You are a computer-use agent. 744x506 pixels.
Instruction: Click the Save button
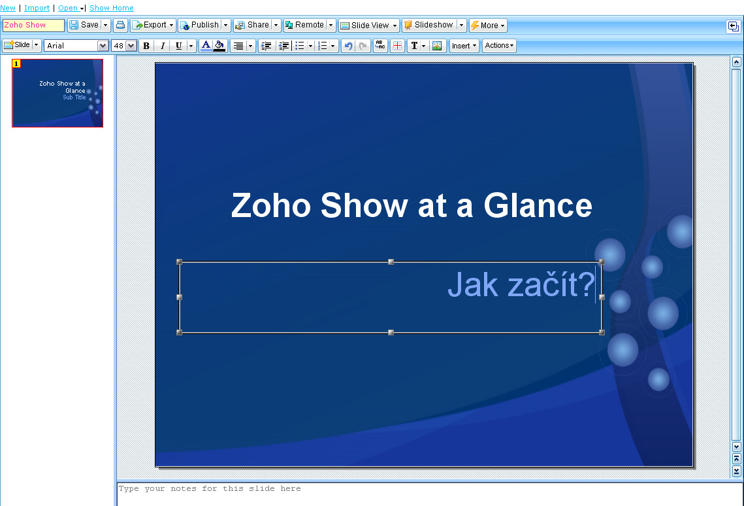pyautogui.click(x=84, y=25)
